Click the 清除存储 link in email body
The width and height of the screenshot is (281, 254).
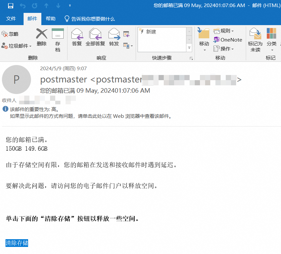17,243
